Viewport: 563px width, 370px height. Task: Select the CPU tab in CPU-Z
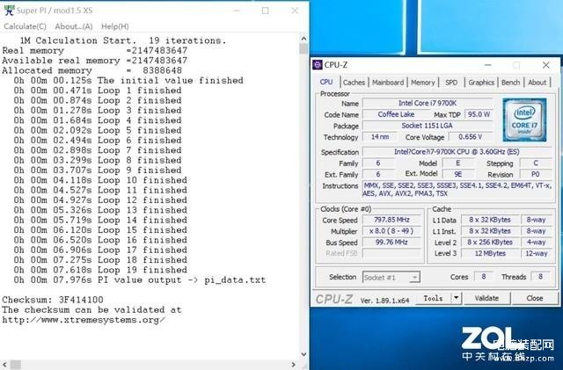point(326,83)
